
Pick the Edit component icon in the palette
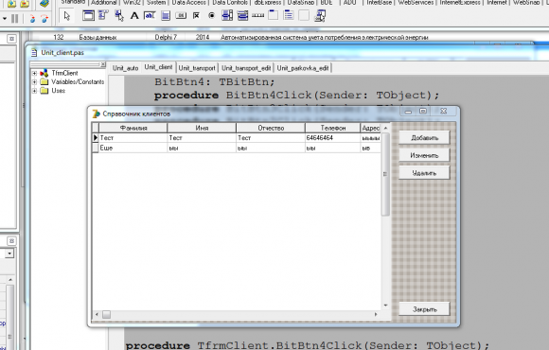150,16
